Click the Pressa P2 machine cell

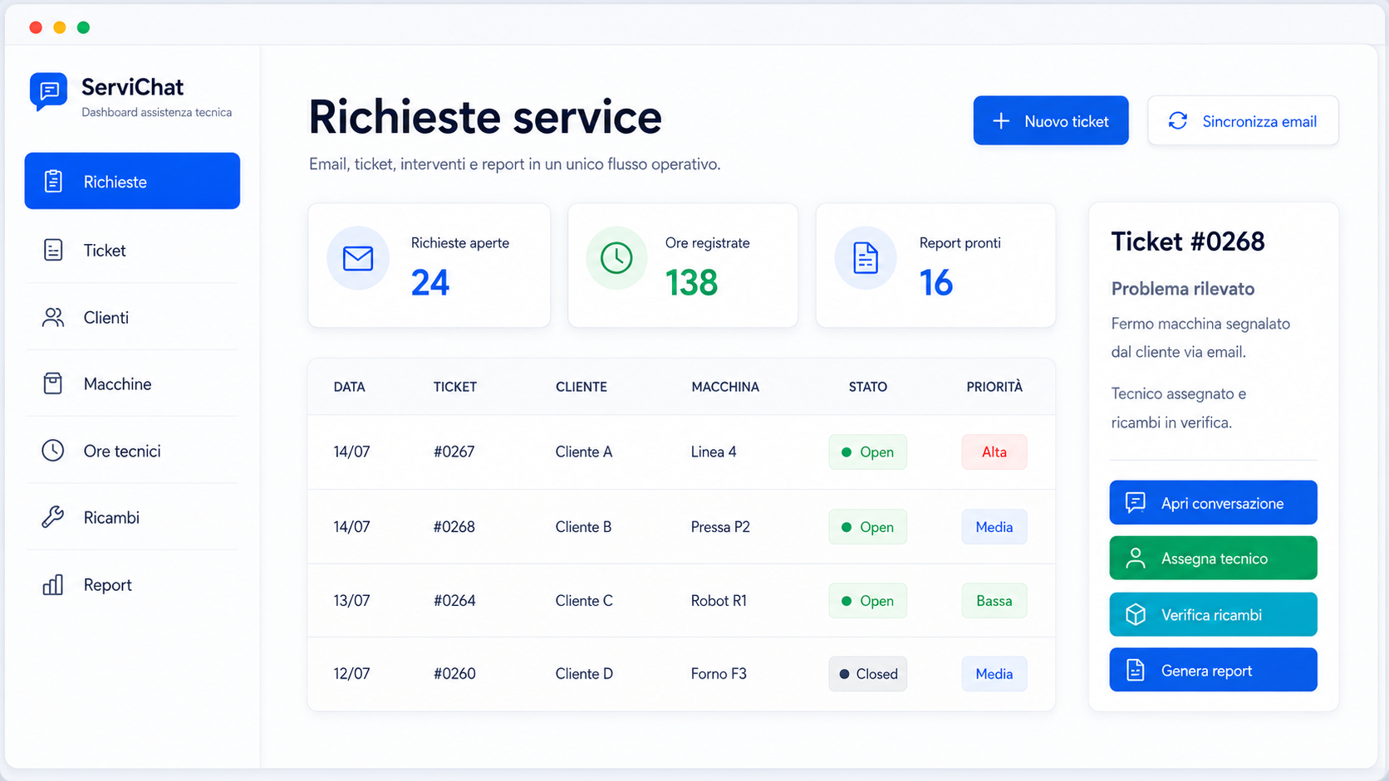tap(720, 527)
